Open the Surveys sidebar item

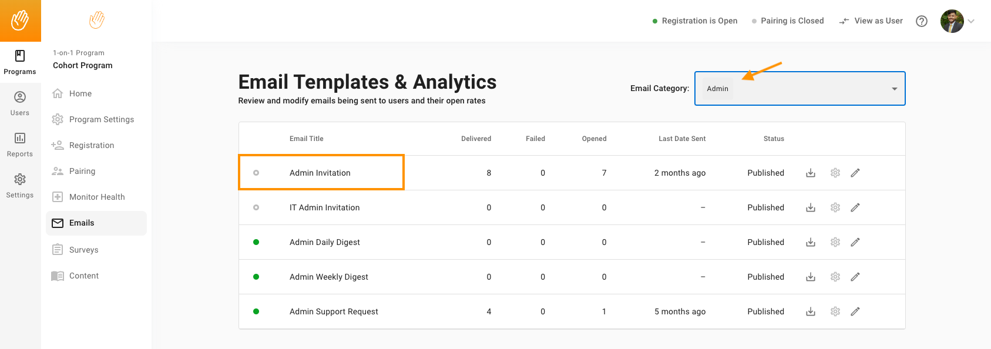tap(84, 250)
